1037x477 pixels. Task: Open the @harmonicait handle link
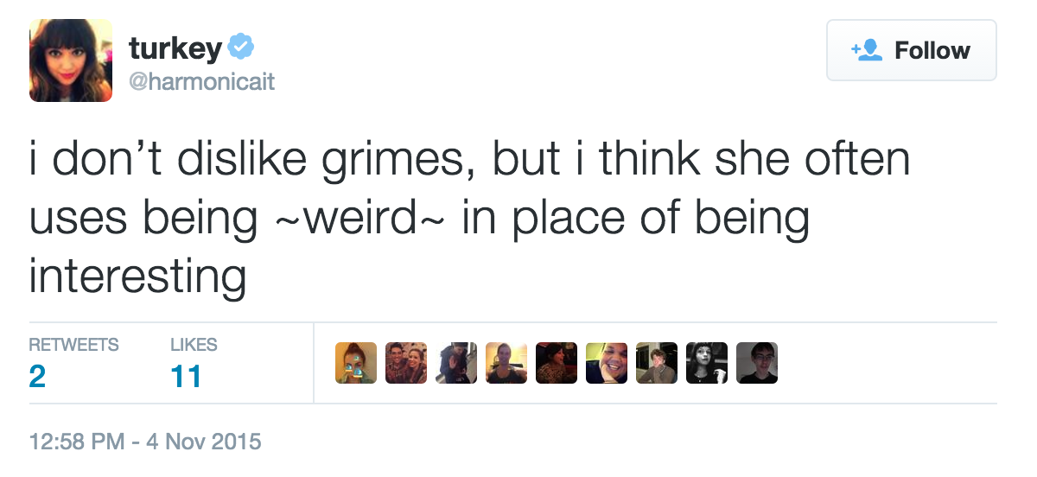[202, 82]
